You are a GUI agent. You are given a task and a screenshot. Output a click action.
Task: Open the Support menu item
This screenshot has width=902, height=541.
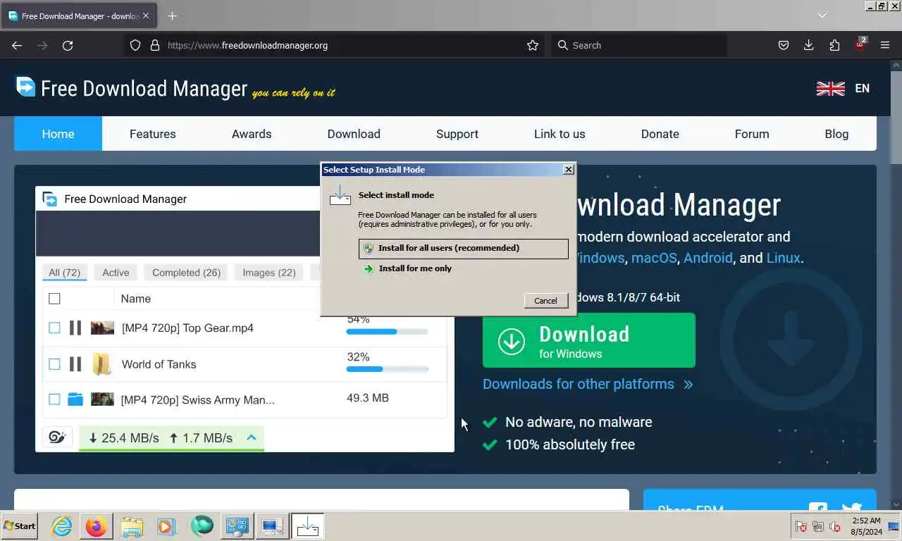pos(457,134)
